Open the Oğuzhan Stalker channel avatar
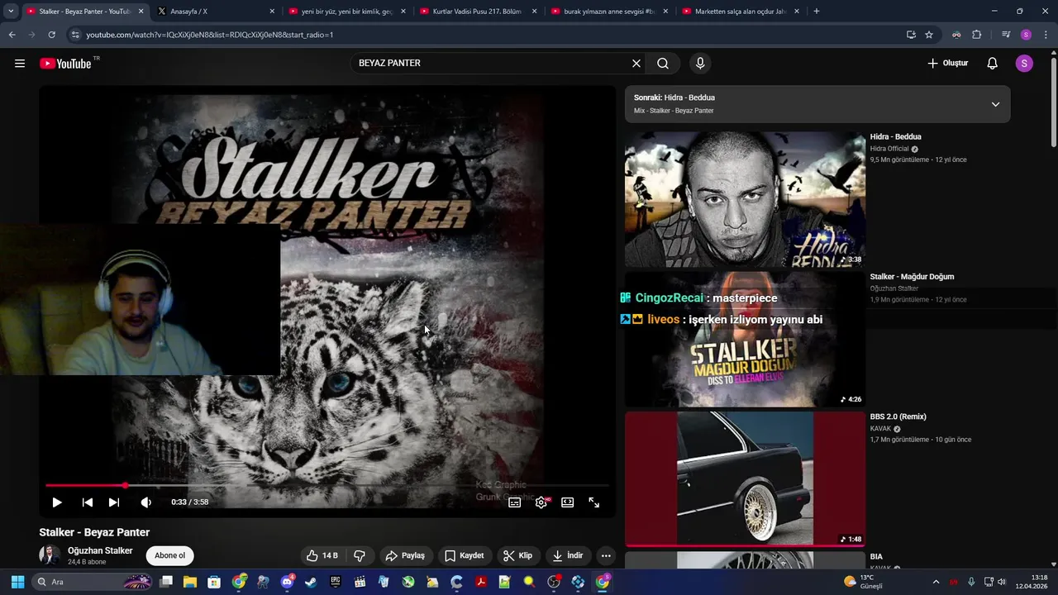This screenshot has width=1058, height=595. [x=50, y=555]
